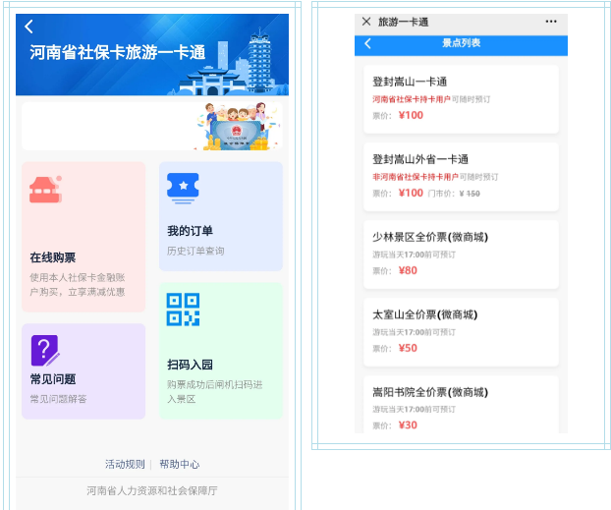The image size is (611, 510).
Task: Open 活动规则 link
Action: tap(125, 464)
